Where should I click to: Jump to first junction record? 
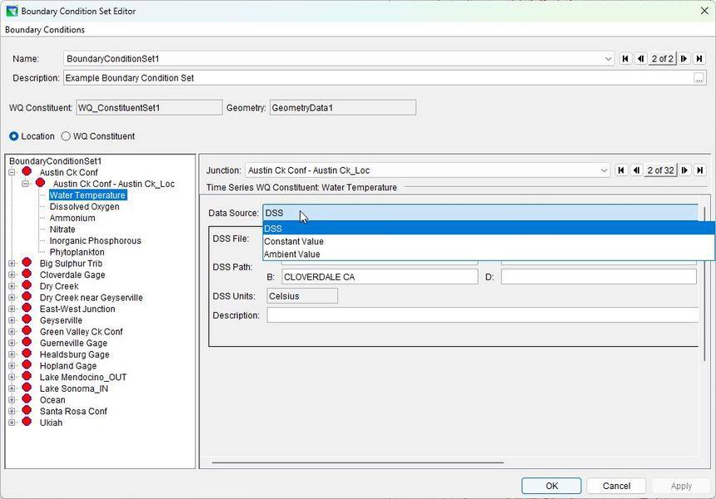[x=621, y=170]
